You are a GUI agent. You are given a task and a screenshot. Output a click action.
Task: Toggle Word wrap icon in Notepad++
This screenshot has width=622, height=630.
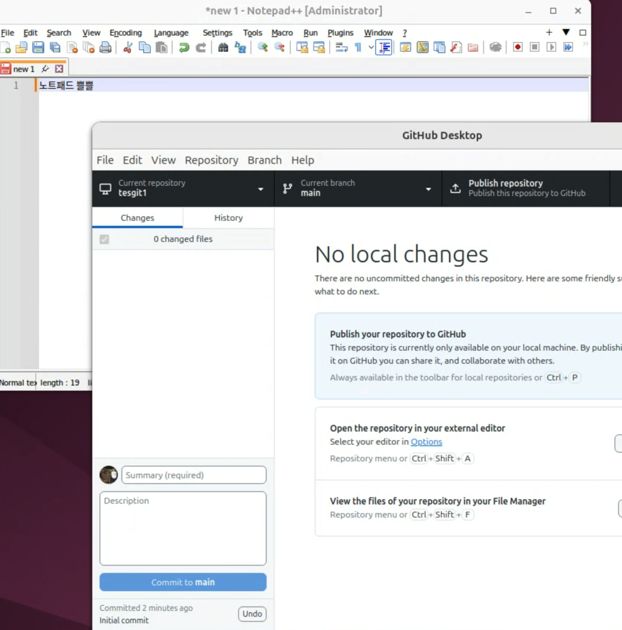pos(341,47)
